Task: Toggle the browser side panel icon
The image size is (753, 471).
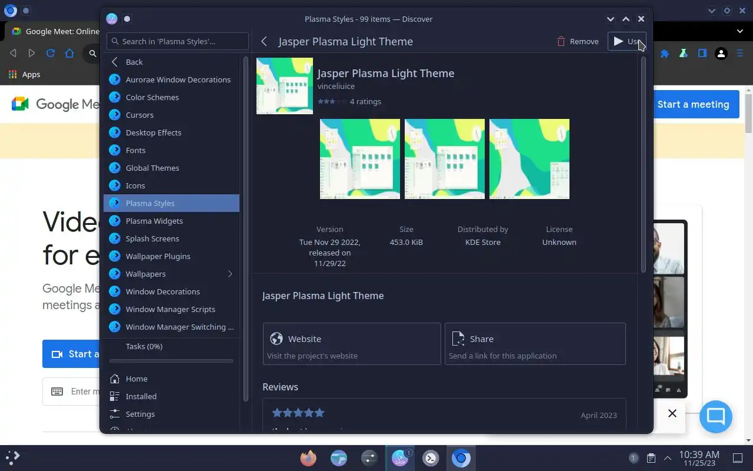Action: [x=702, y=54]
